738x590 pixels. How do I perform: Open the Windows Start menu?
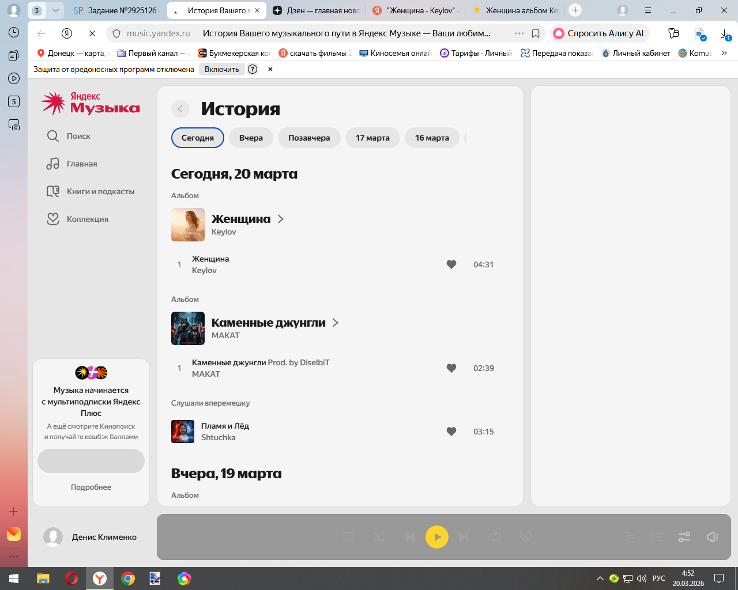tap(14, 578)
